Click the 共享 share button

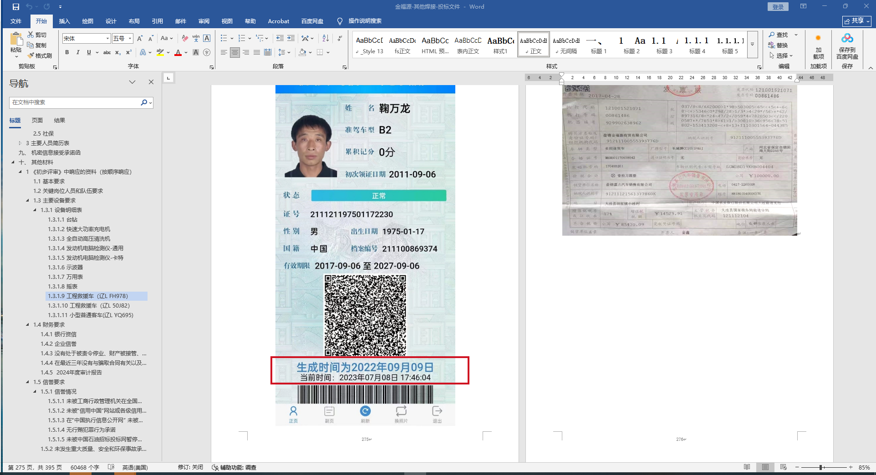pyautogui.click(x=856, y=21)
